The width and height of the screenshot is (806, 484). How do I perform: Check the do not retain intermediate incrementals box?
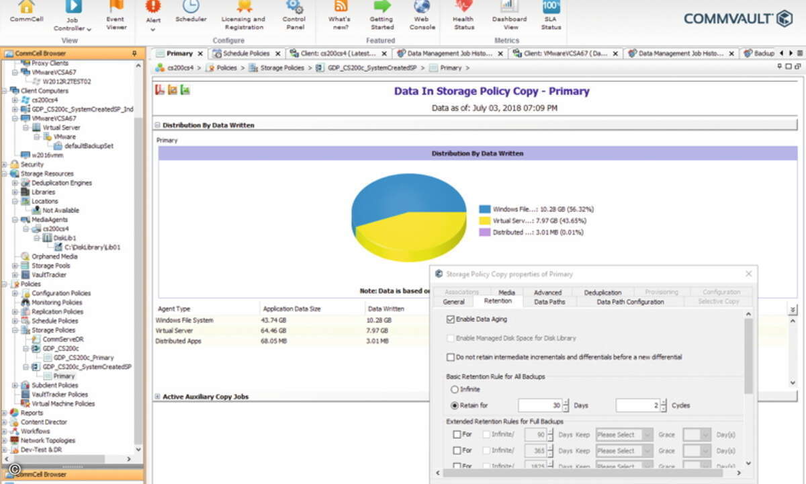point(451,357)
